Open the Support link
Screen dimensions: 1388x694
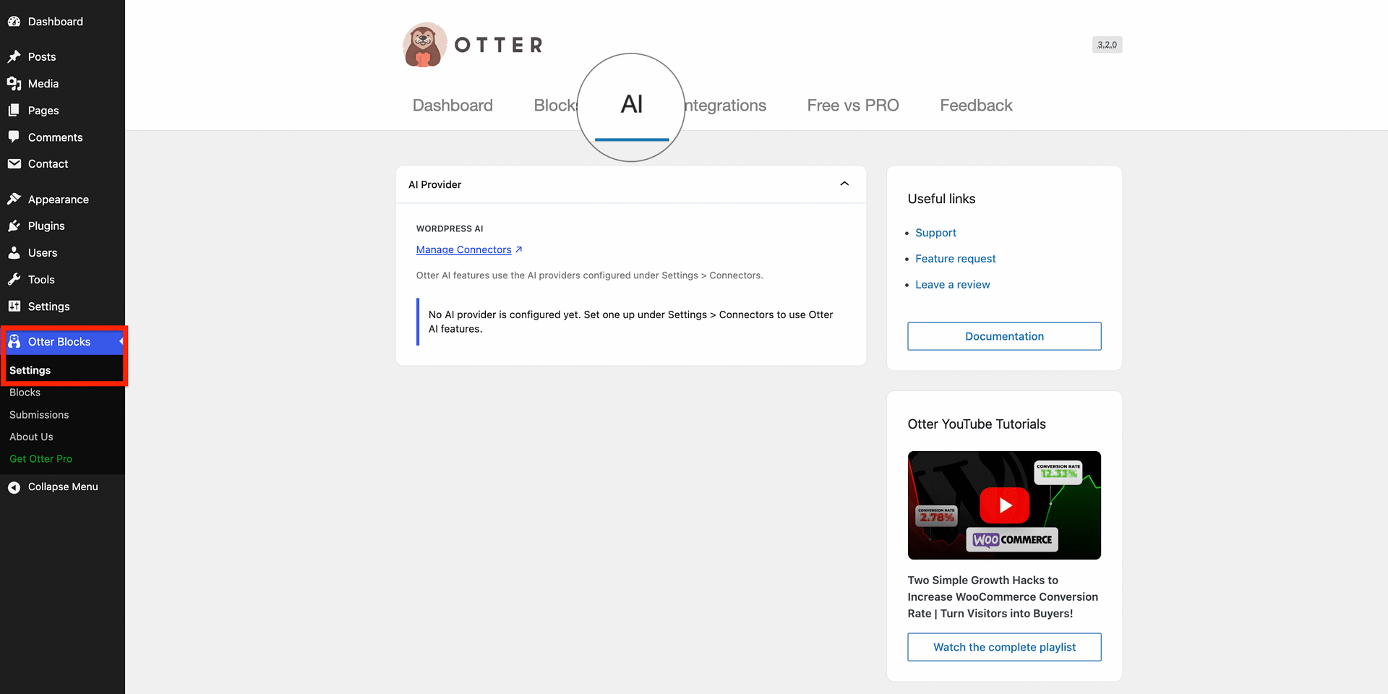coord(935,233)
